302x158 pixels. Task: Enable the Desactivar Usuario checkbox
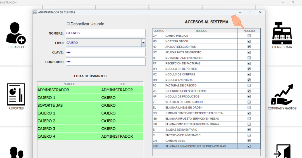coord(68,24)
